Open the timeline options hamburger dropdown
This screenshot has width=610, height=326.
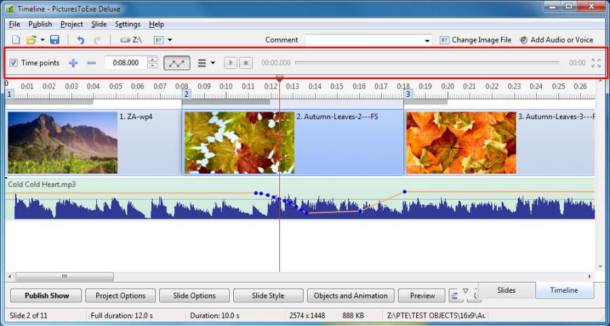point(205,63)
